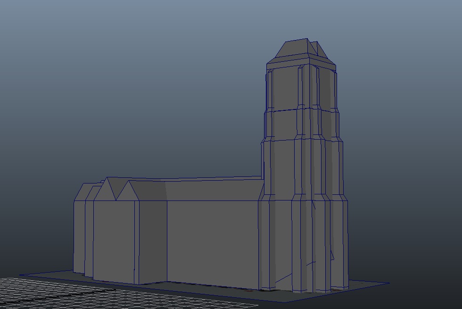Click the front facade wall below the gables
This screenshot has height=309, width=462.
coord(114,241)
